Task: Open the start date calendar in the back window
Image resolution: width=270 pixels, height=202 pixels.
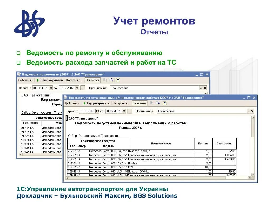Action: pos(51,88)
